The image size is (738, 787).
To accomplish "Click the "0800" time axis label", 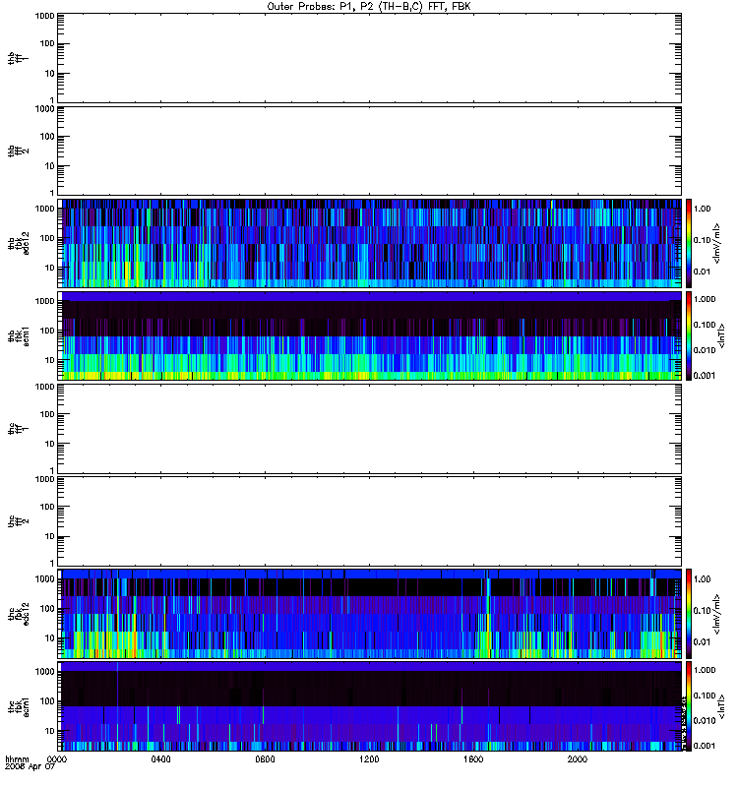I will coord(265,759).
